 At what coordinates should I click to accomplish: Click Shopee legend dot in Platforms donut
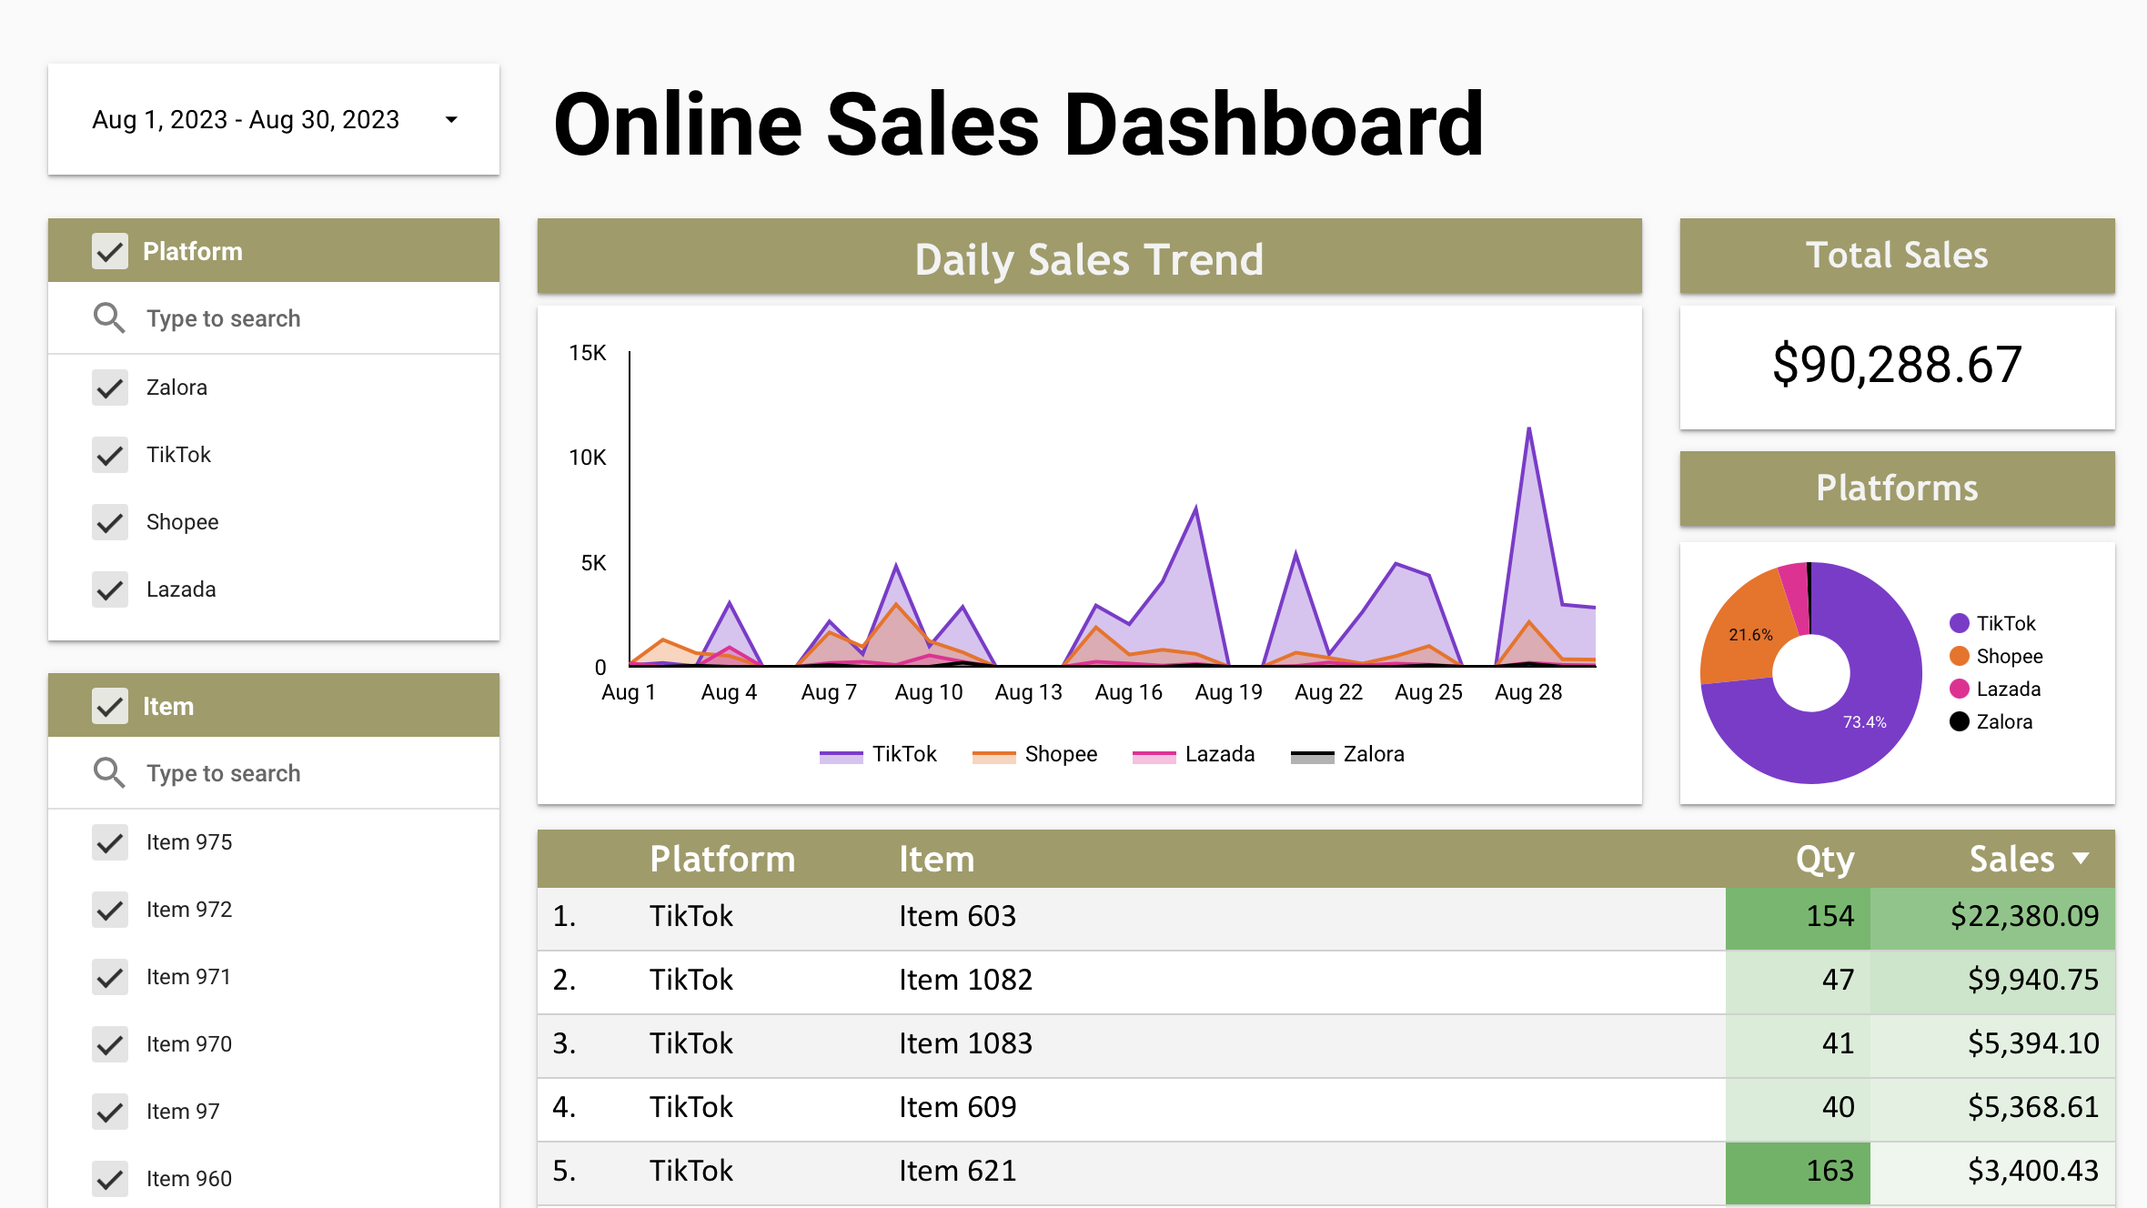(x=1959, y=656)
